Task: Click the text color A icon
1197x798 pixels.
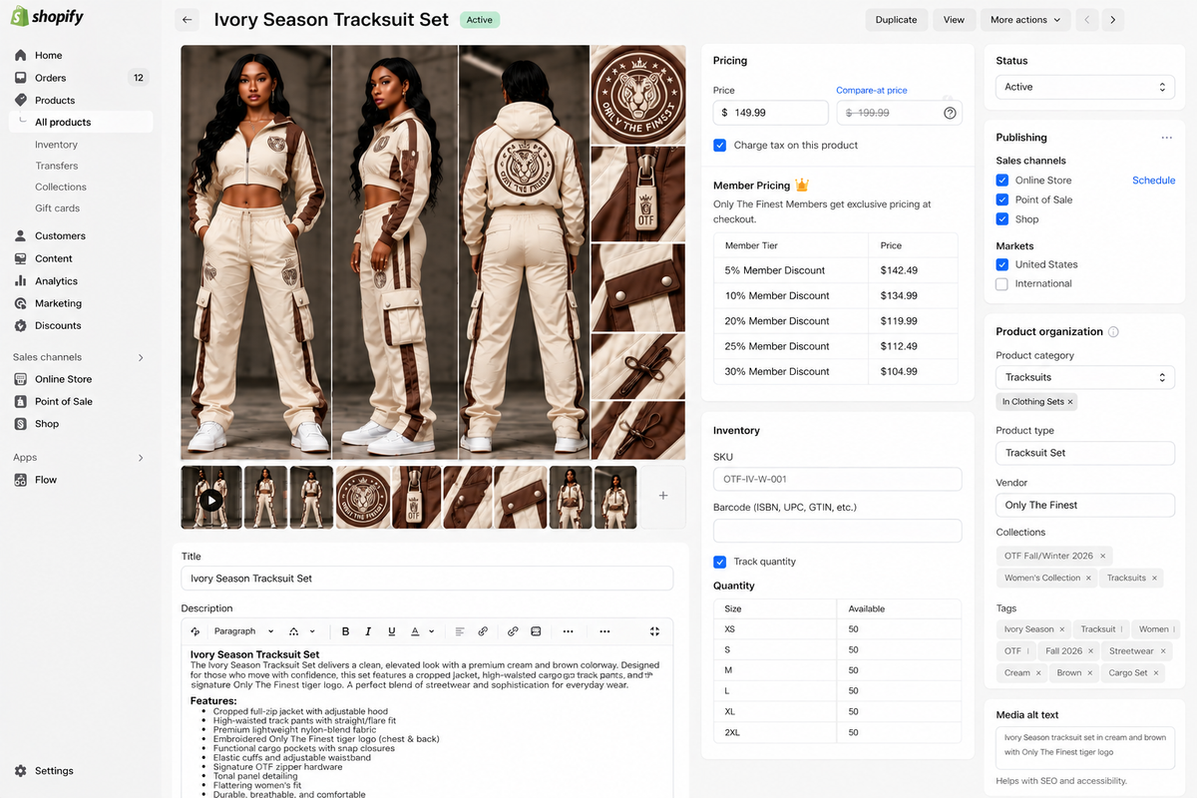Action: (416, 631)
